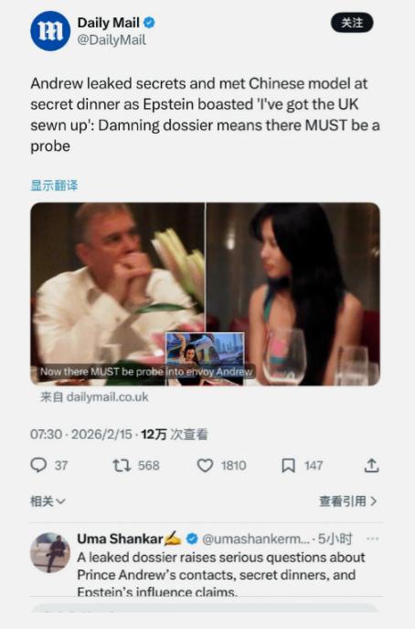The height and width of the screenshot is (629, 415).
Task: Follow Daily Mail with the 关注 button
Action: click(x=352, y=23)
